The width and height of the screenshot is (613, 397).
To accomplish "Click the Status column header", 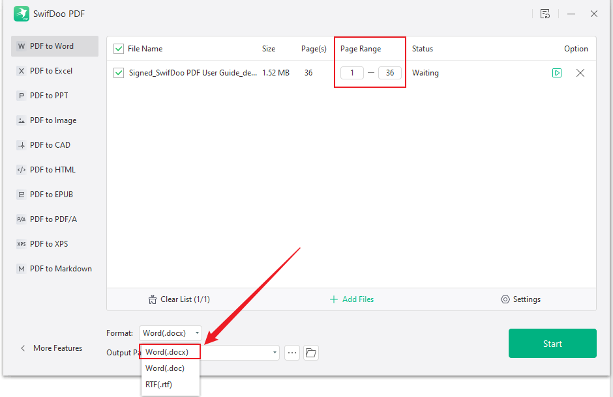I will (x=422, y=49).
